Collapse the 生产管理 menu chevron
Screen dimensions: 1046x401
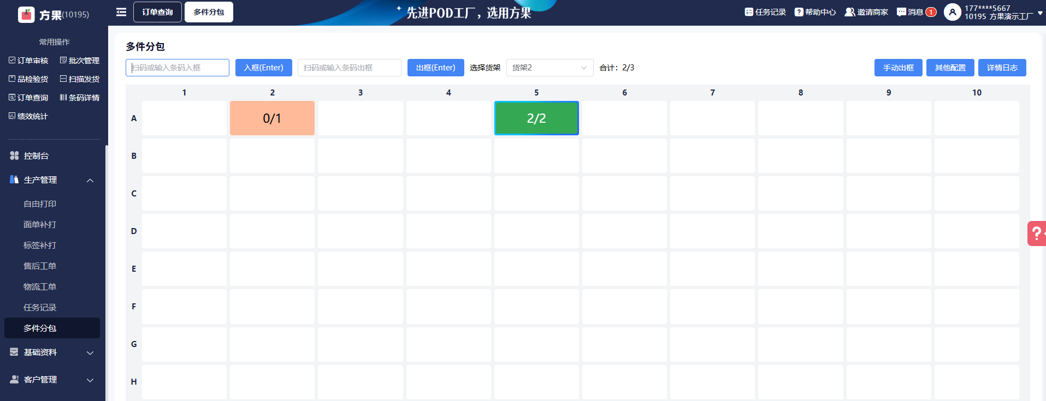[x=90, y=180]
